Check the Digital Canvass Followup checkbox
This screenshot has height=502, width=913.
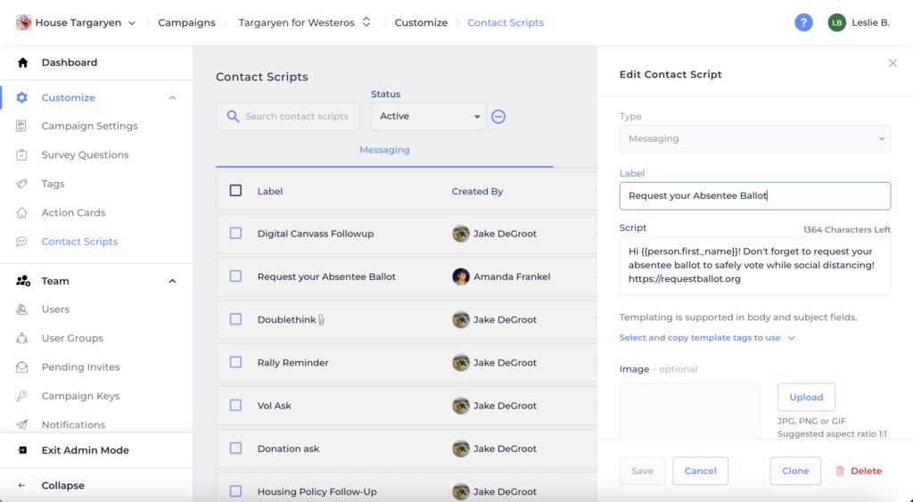[x=235, y=233]
